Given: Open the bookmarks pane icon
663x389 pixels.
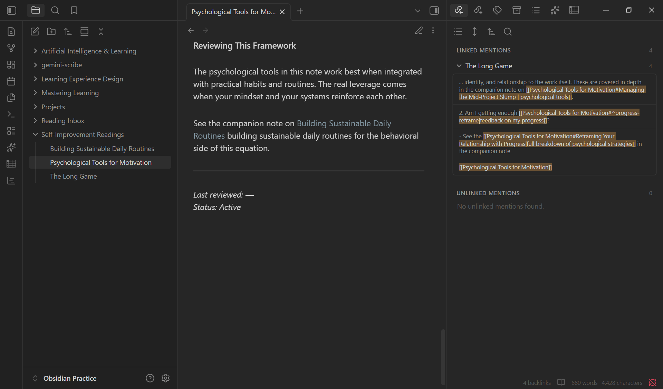Looking at the screenshot, I should click(x=74, y=10).
